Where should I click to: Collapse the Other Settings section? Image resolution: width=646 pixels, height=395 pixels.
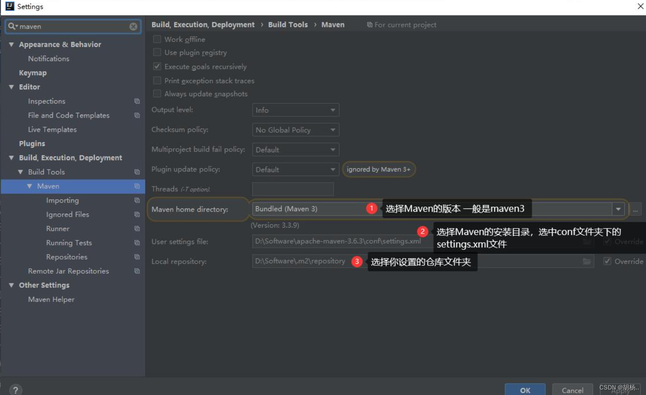coord(11,285)
